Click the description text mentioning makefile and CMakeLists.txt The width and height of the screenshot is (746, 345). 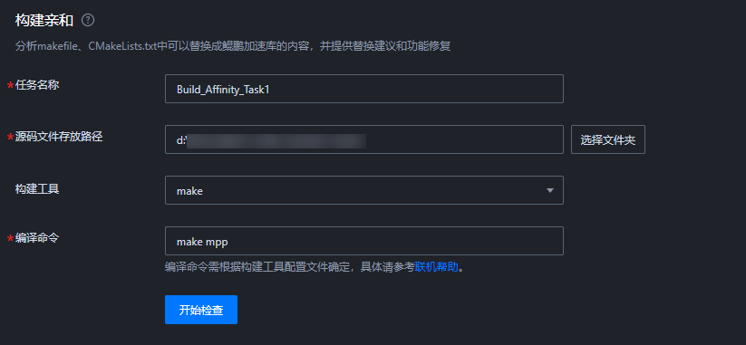pos(233,46)
